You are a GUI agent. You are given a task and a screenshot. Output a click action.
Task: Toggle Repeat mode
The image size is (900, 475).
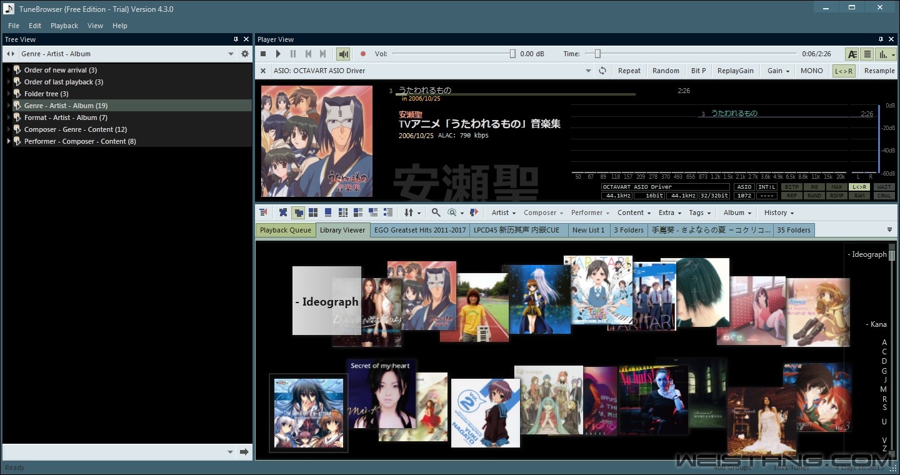(x=629, y=71)
